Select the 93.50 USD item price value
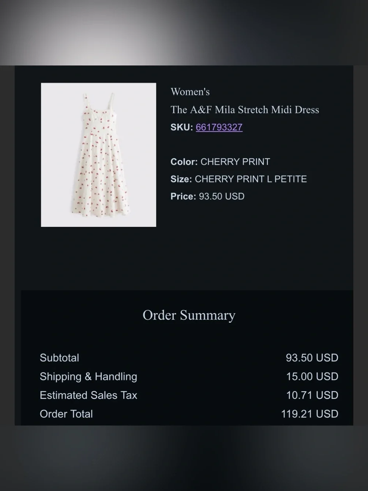The height and width of the screenshot is (491, 368). (222, 196)
